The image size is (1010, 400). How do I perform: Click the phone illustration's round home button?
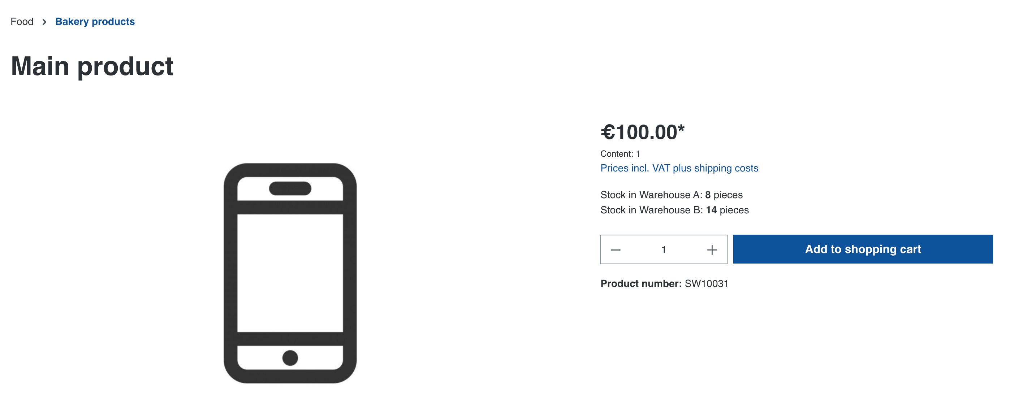tap(290, 358)
